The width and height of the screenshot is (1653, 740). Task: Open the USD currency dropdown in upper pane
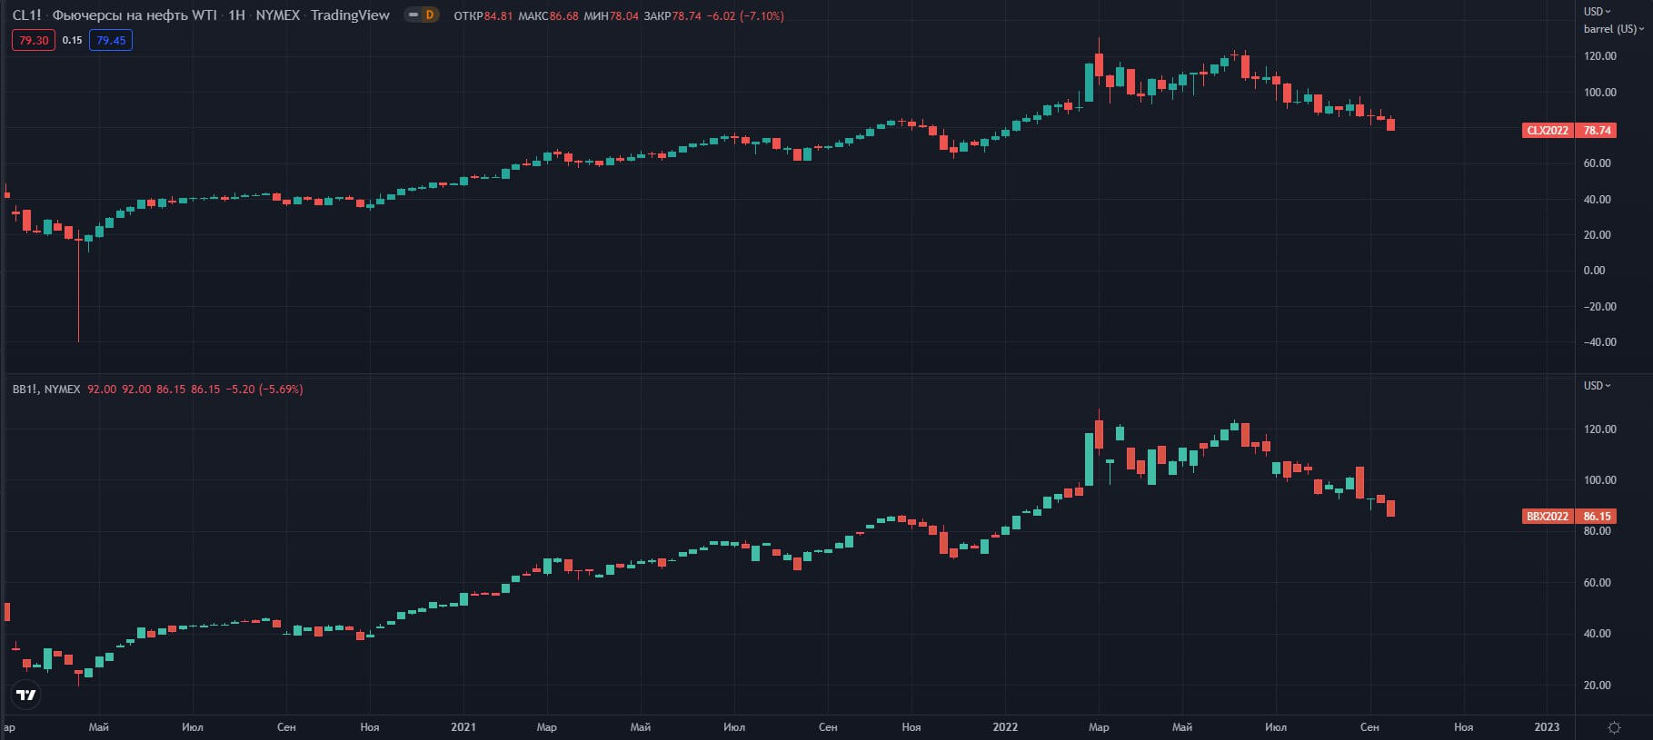1597,12
